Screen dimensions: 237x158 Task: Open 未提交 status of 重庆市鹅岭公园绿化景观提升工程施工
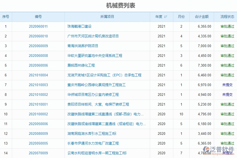tap(227, 85)
